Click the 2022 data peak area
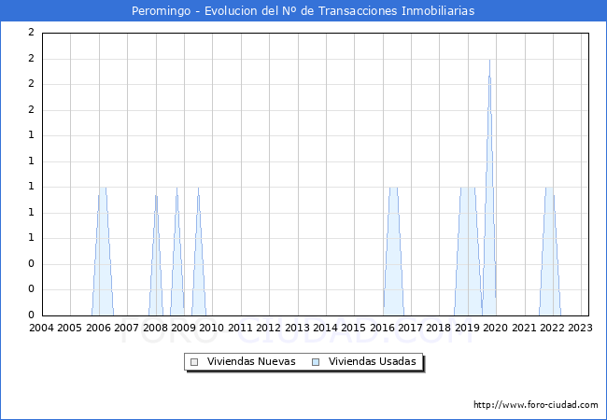This screenshot has width=607, height=420. pyautogui.click(x=550, y=251)
